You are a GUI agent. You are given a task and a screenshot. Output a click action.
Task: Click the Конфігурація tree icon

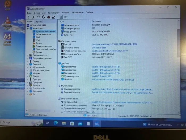pyautogui.click(x=31, y=88)
